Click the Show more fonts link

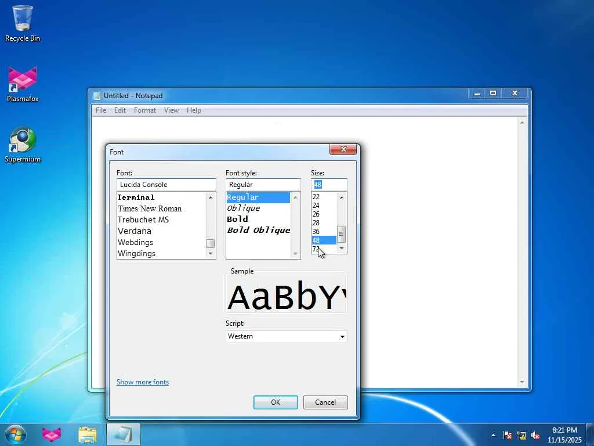tap(143, 382)
